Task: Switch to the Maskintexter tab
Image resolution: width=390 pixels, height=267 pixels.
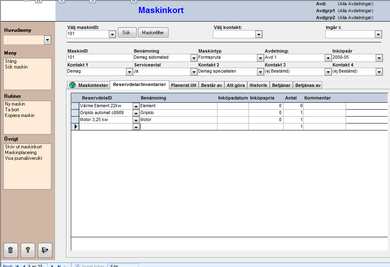Action: point(89,85)
